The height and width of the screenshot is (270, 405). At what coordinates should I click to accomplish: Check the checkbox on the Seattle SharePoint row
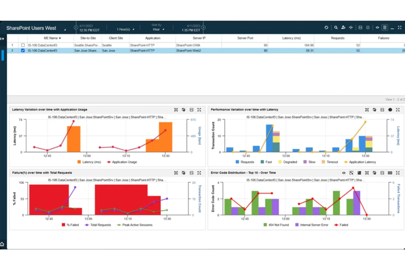[x=23, y=45]
